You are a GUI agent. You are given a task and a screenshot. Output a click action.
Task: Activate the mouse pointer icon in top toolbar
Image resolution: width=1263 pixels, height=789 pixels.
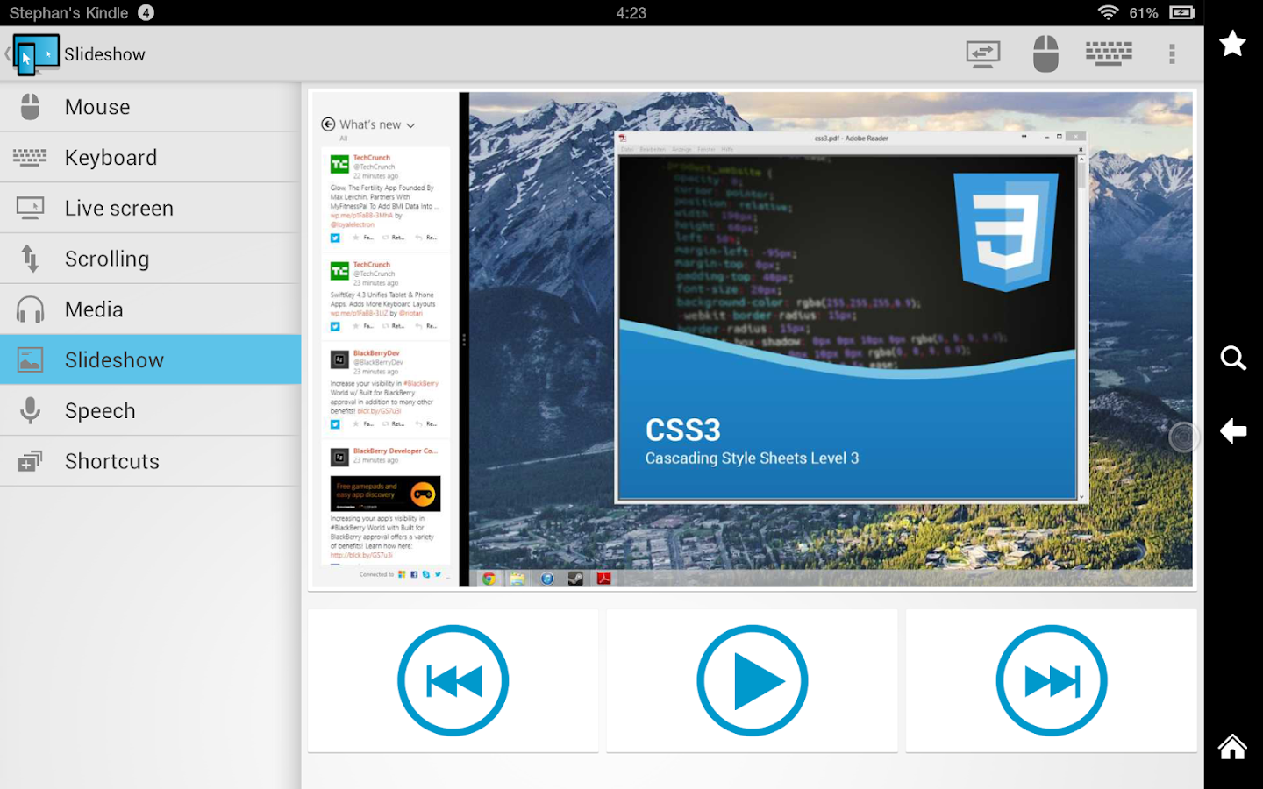(x=1045, y=53)
